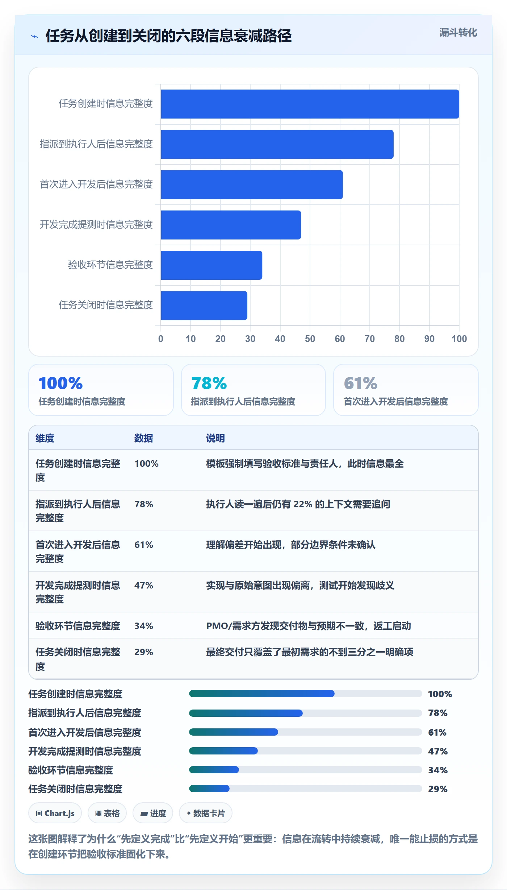The image size is (507, 890).
Task: Select text 模板强制填写验收标准与责任人，此时信息最全
Action: (x=305, y=463)
